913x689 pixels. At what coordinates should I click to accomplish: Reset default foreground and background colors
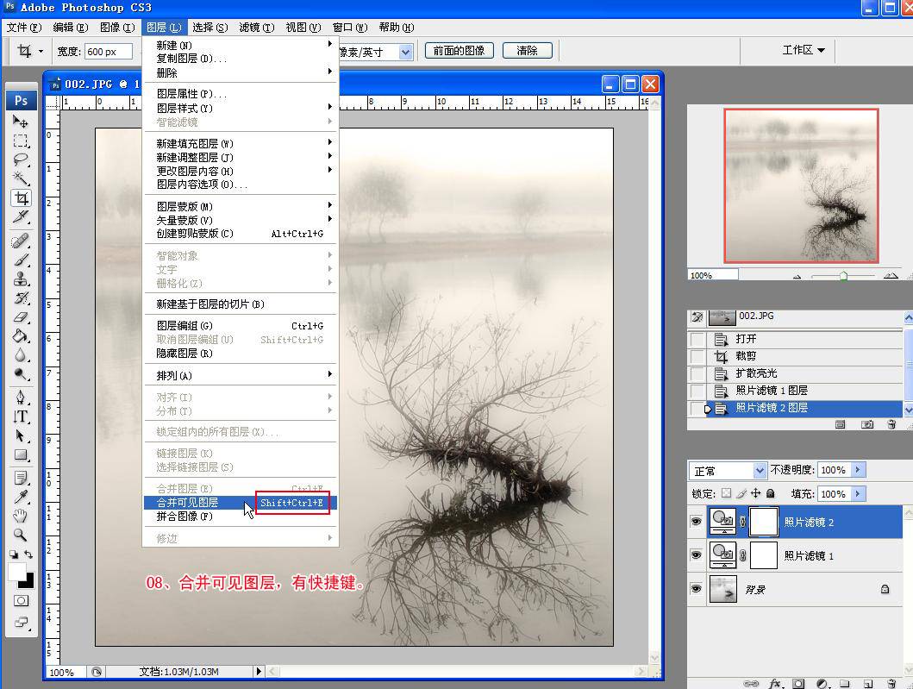coord(14,554)
